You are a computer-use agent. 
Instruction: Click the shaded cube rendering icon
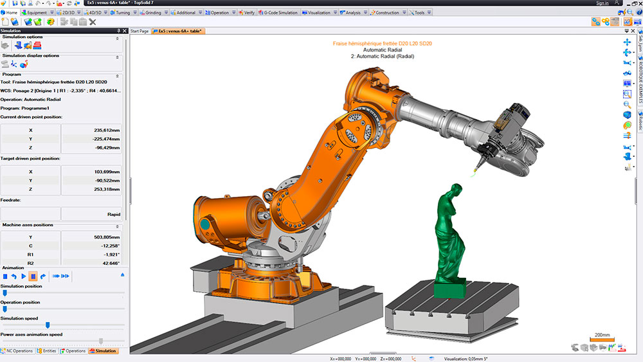click(x=628, y=114)
